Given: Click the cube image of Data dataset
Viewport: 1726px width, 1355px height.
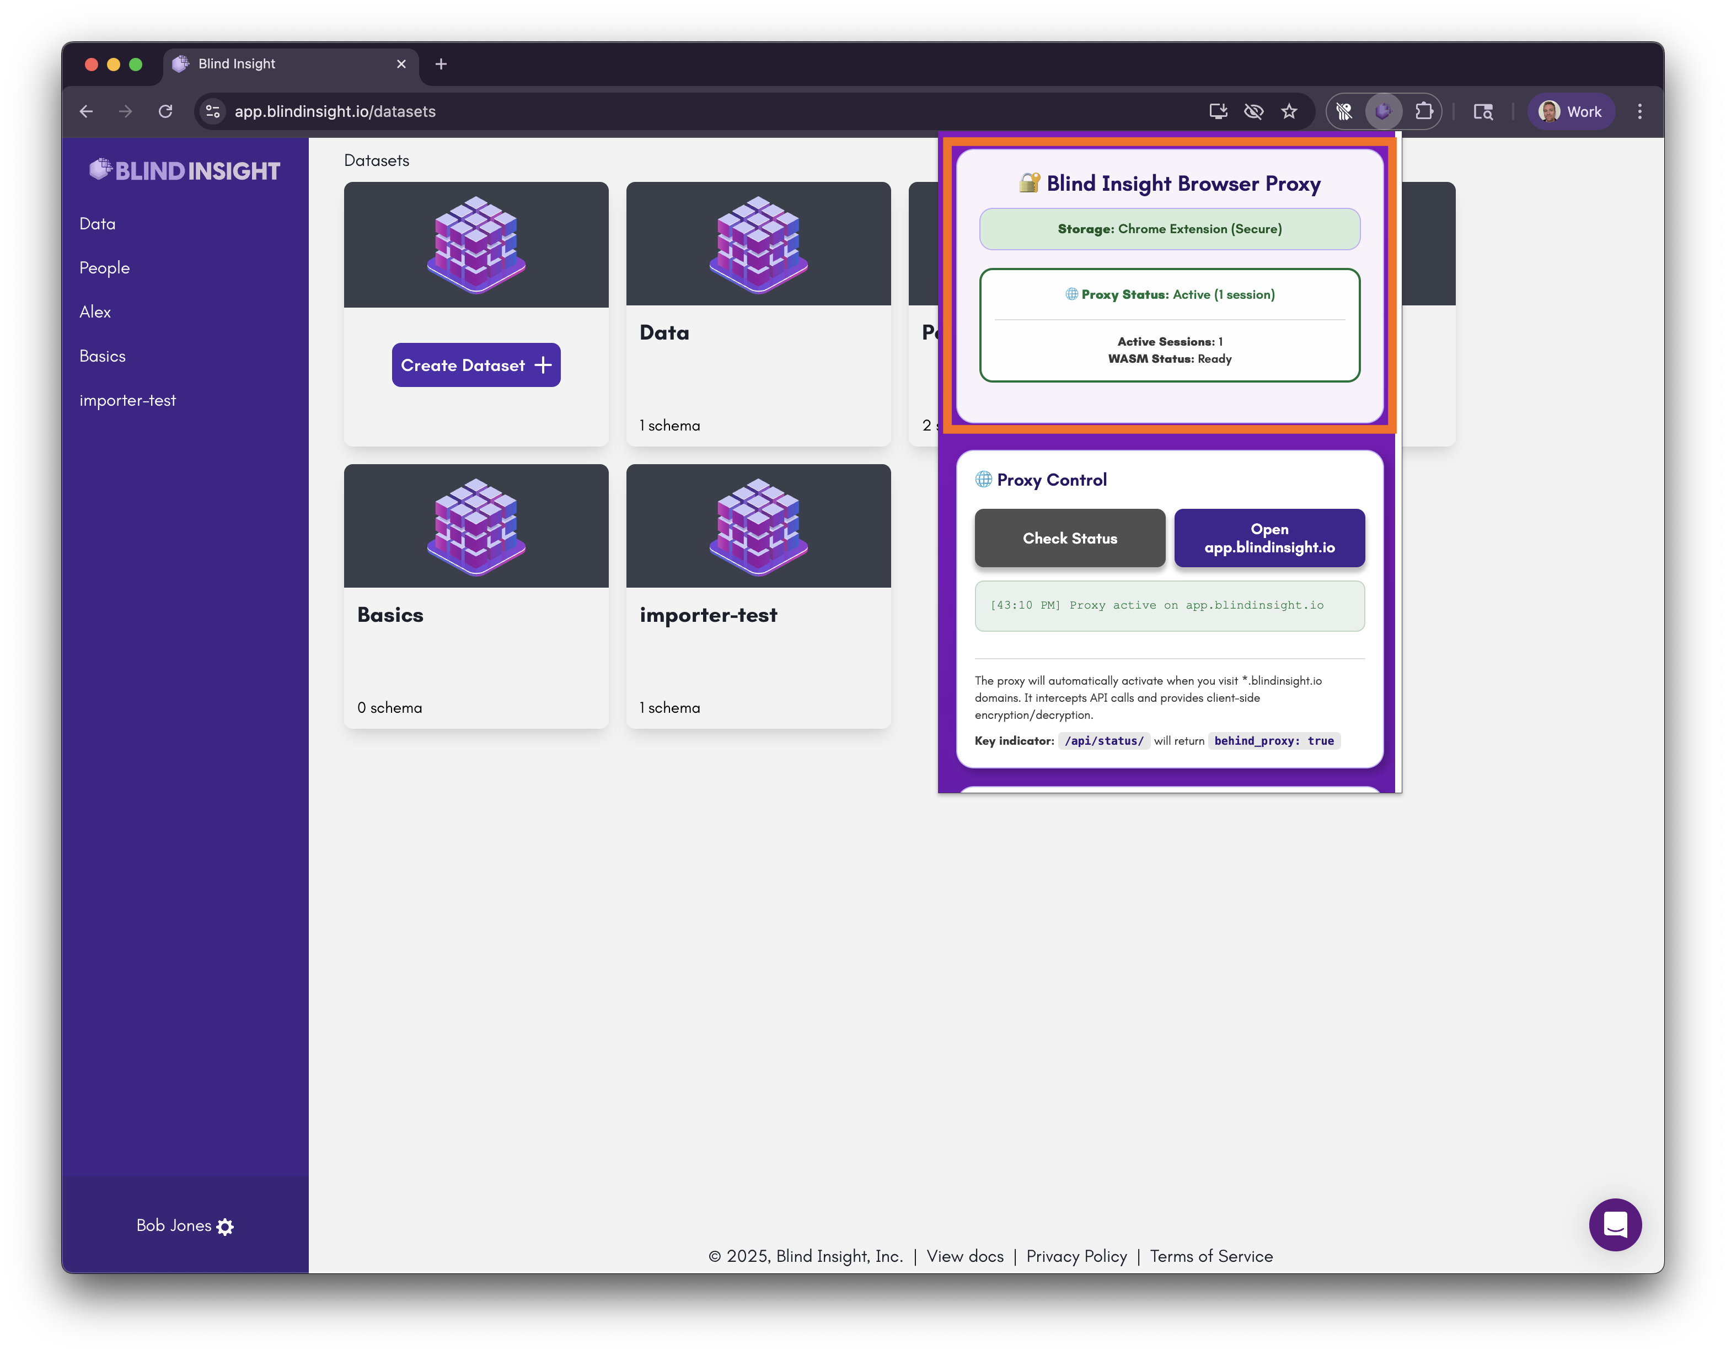Looking at the screenshot, I should [759, 244].
